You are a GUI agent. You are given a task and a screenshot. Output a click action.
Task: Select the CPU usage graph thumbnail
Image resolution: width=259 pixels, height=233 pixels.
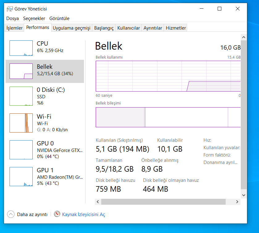(x=21, y=48)
